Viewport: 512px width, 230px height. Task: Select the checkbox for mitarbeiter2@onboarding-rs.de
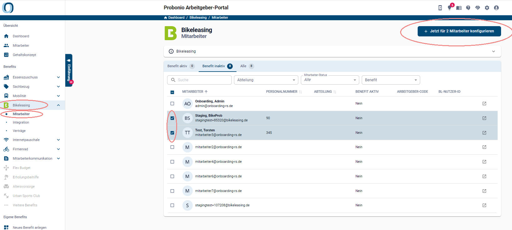tap(172, 147)
